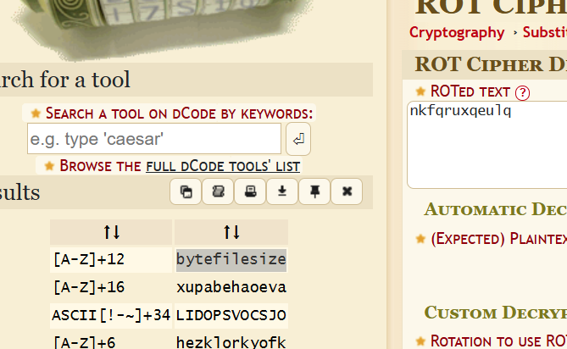The width and height of the screenshot is (567, 349).
Task: Click the ROTed text label
Action: click(470, 91)
